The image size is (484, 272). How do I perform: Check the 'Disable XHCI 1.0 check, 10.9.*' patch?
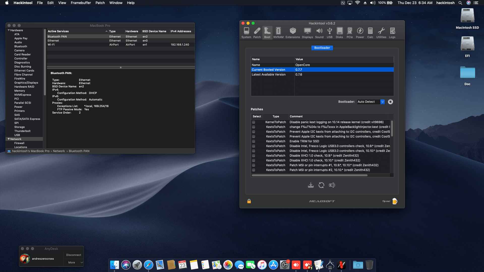click(254, 156)
